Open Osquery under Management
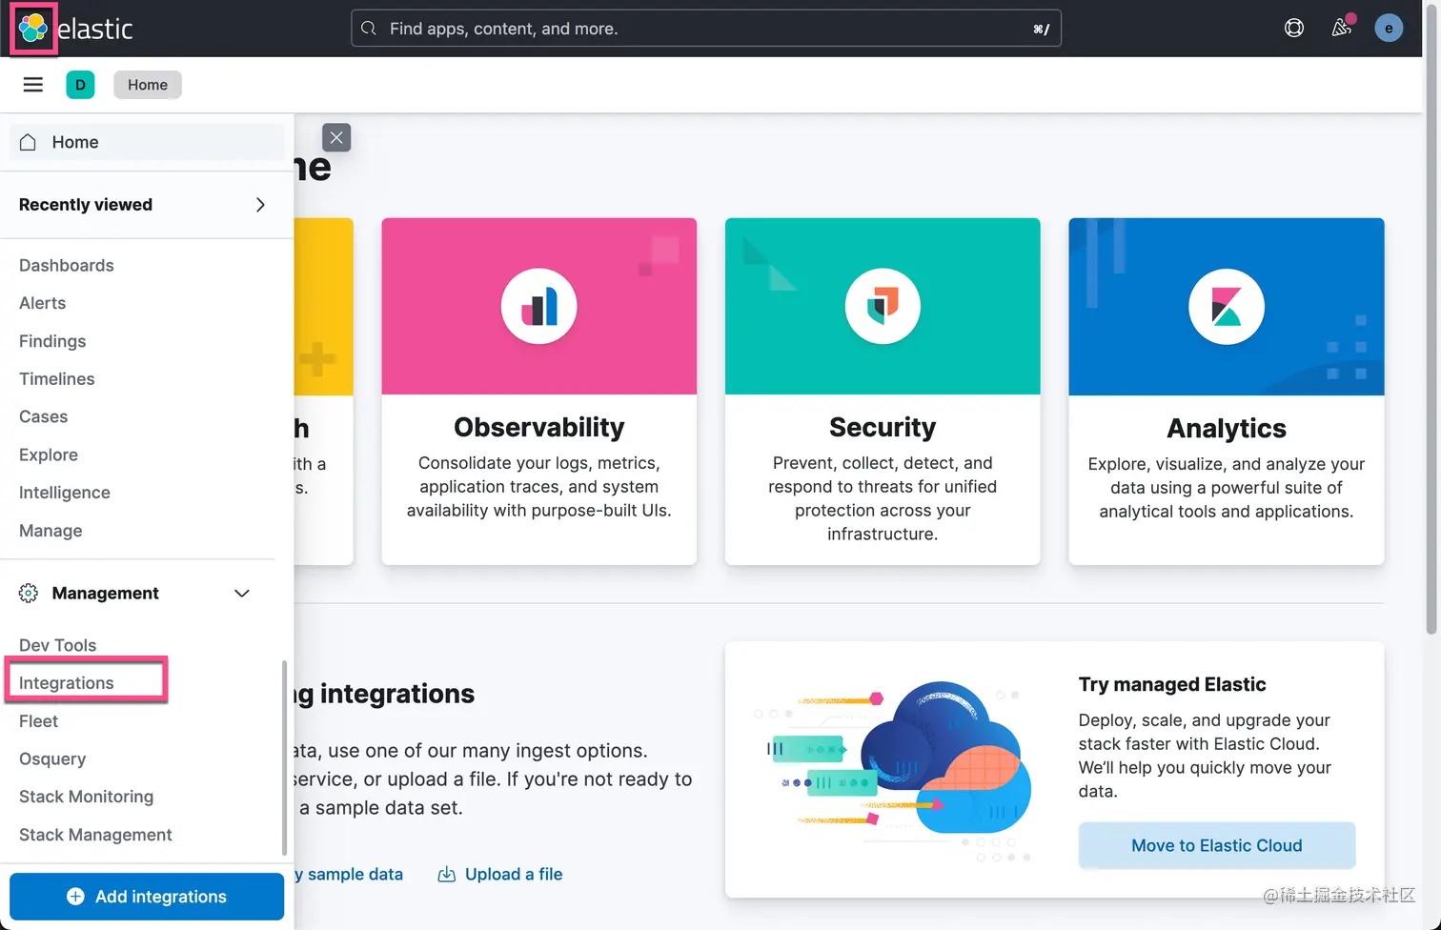Screen dimensions: 1441x930 pos(52,758)
